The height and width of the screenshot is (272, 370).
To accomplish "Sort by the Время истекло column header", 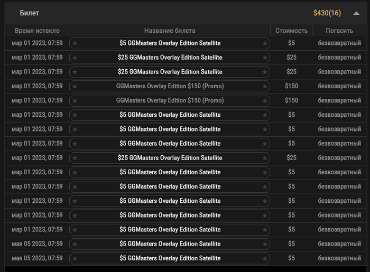I will tap(37, 31).
